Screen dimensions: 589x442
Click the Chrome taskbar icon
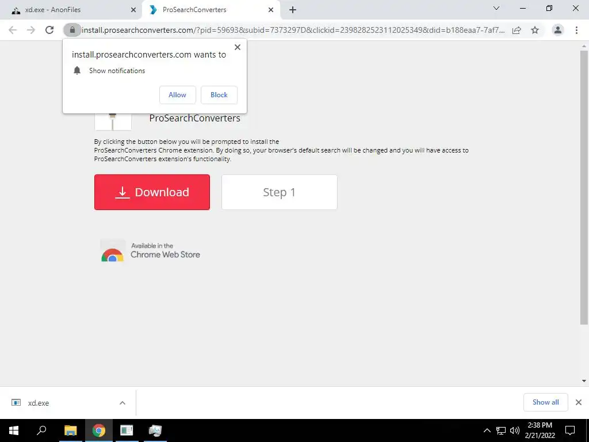click(99, 430)
